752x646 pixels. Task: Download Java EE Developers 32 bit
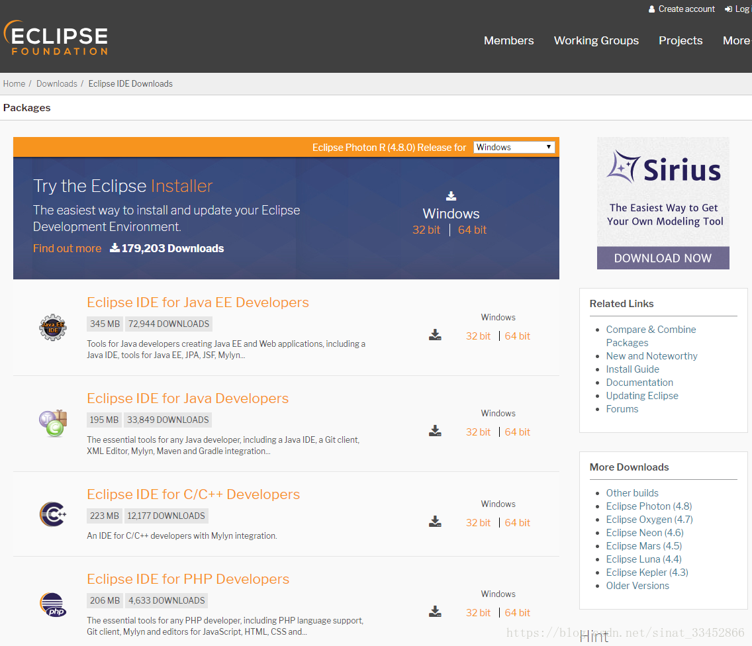pyautogui.click(x=478, y=336)
